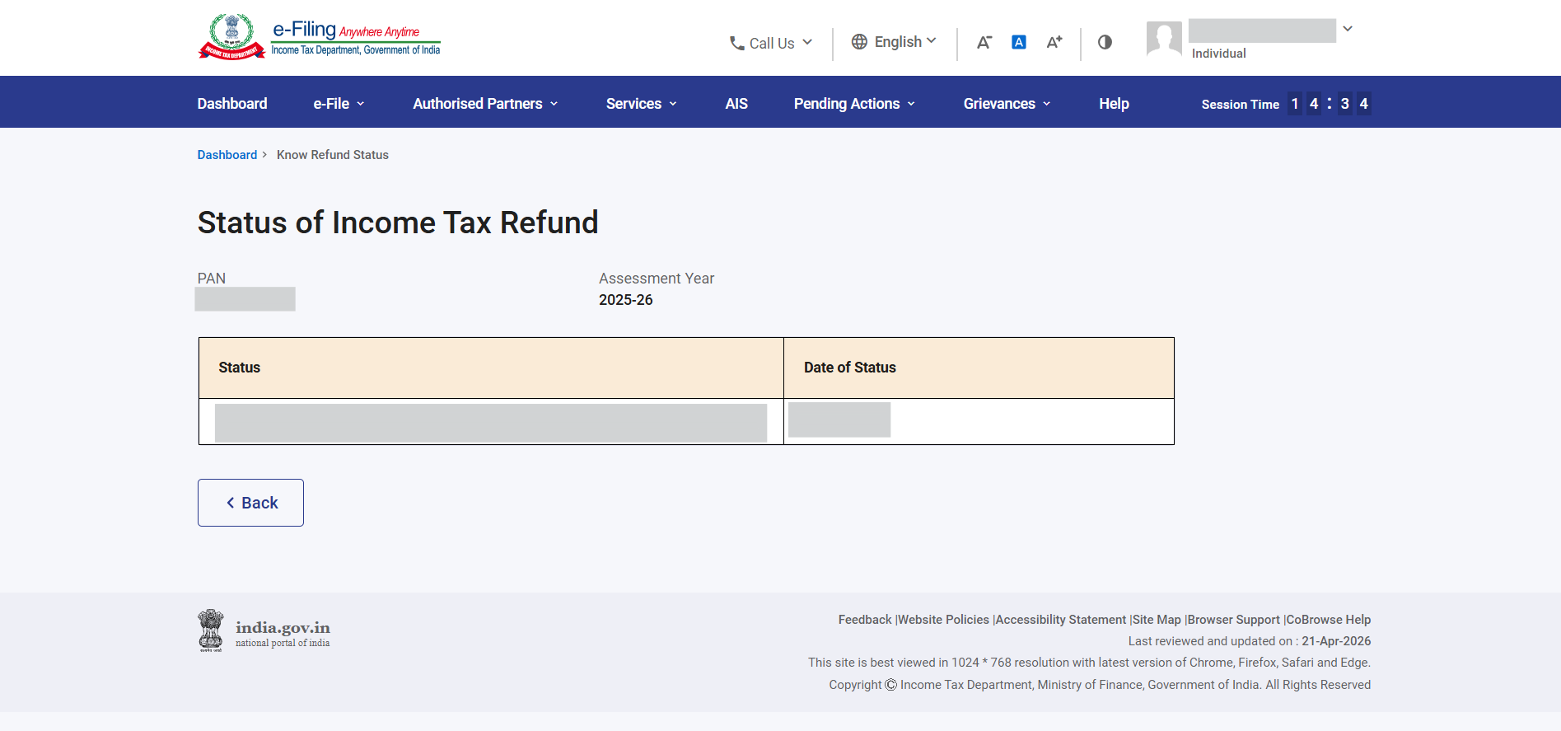This screenshot has width=1561, height=731.
Task: Increase the font size with A+ icon
Action: [x=1054, y=42]
